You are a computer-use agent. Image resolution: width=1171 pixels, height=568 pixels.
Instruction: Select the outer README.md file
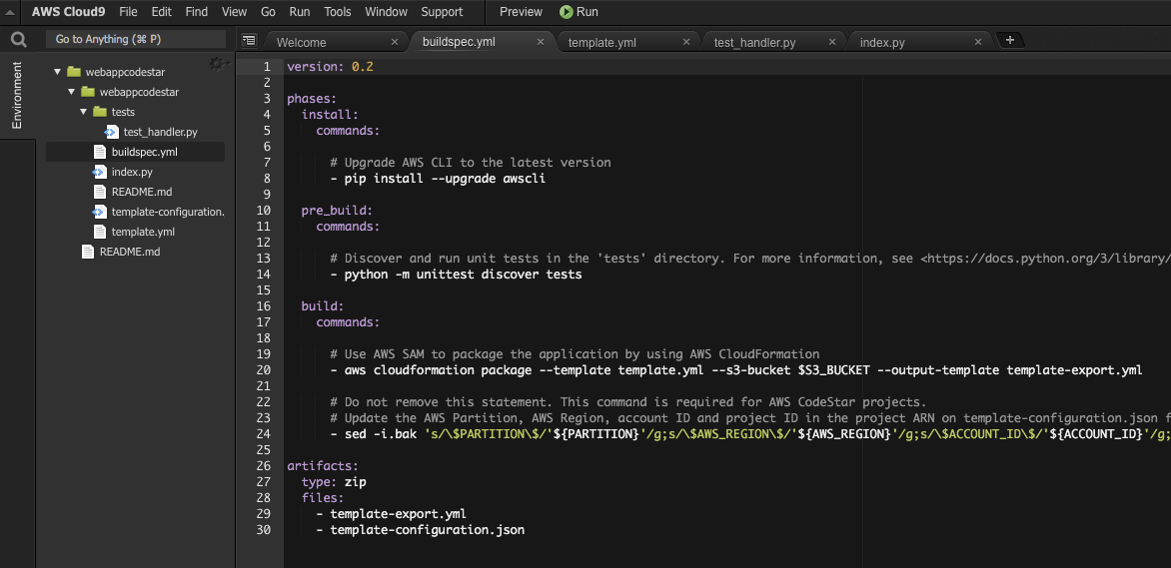click(x=130, y=253)
